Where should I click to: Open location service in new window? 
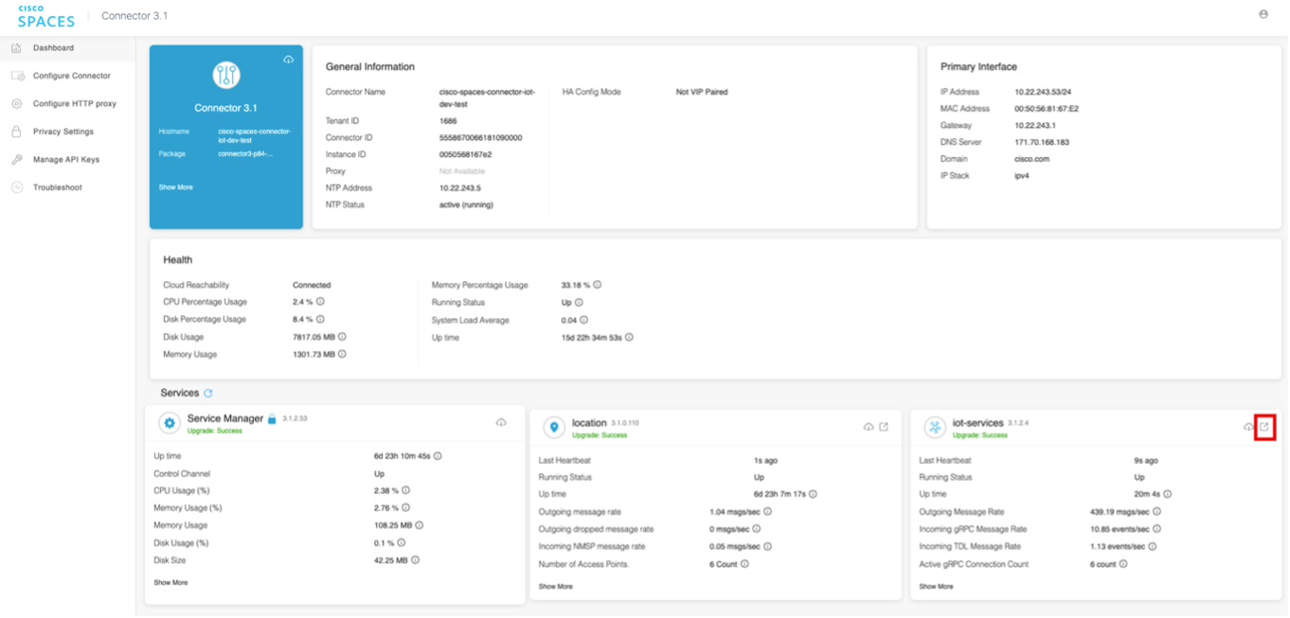[884, 427]
